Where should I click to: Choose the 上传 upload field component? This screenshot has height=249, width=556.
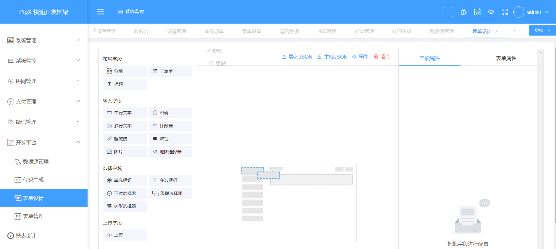[x=125, y=235]
